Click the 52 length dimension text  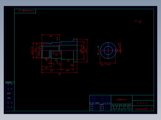tap(51, 70)
